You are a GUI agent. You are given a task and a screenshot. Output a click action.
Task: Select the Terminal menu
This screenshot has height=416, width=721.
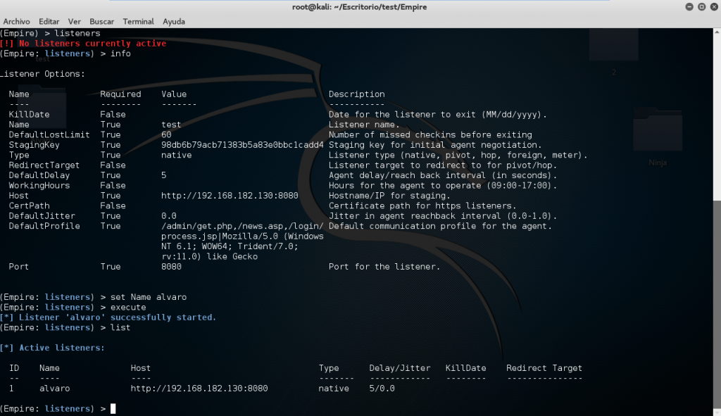[x=138, y=22]
